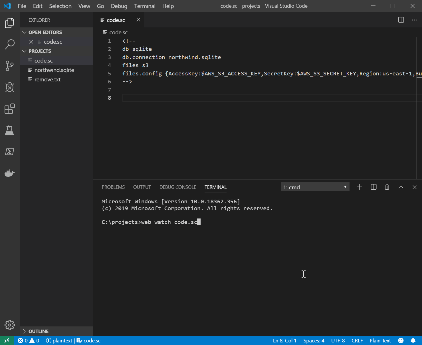Open the remote window indicator in status bar

pyautogui.click(x=7, y=340)
